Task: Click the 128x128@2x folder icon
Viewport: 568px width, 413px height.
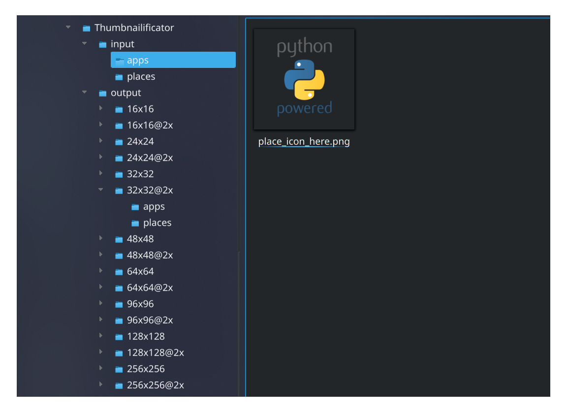Action: 119,353
